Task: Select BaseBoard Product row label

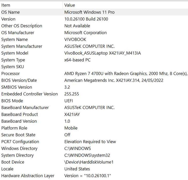Action: click(20, 114)
